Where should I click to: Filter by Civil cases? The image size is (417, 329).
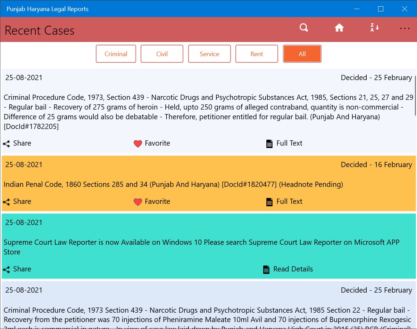(x=162, y=54)
